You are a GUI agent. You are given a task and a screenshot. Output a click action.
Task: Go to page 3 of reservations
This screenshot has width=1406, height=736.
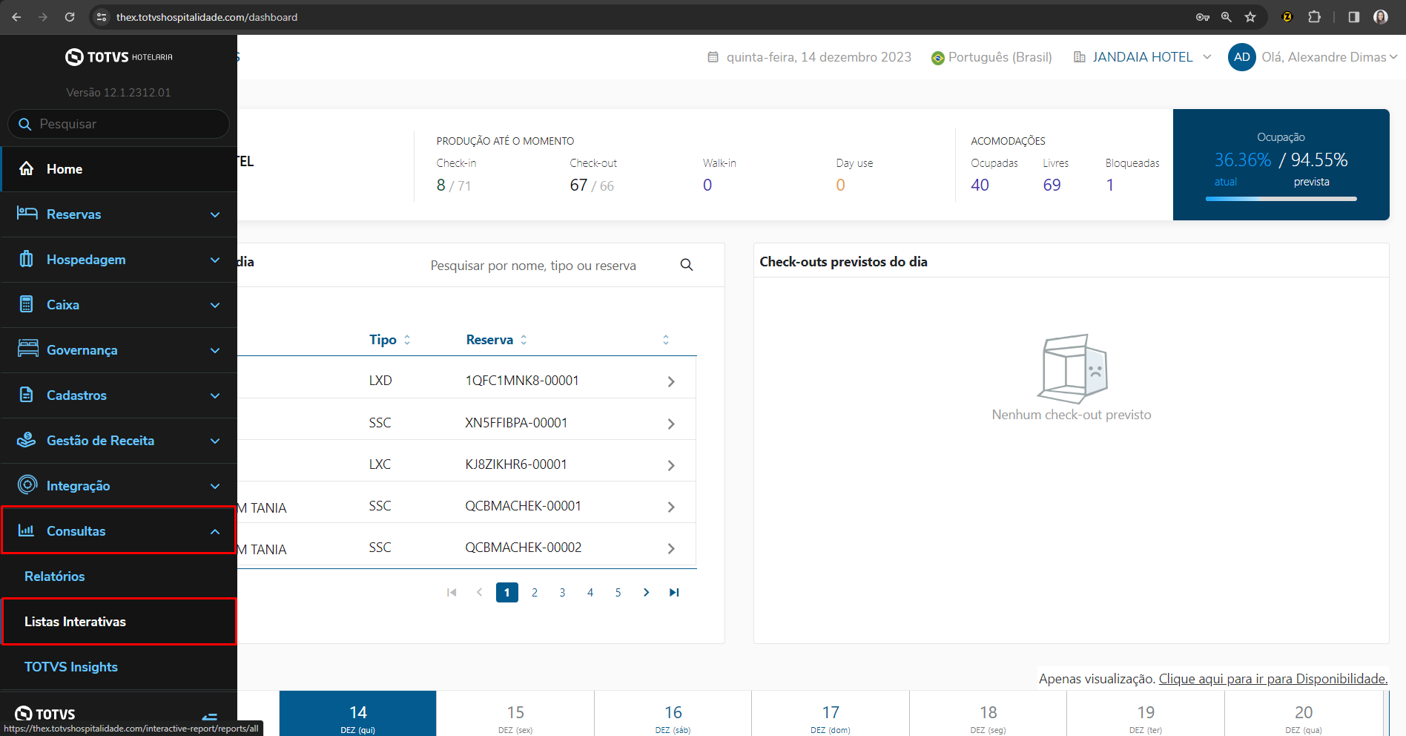[x=562, y=592]
